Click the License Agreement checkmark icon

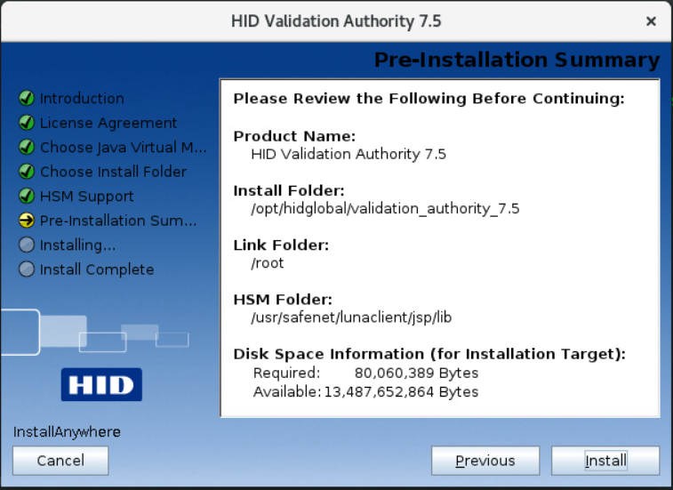(27, 124)
